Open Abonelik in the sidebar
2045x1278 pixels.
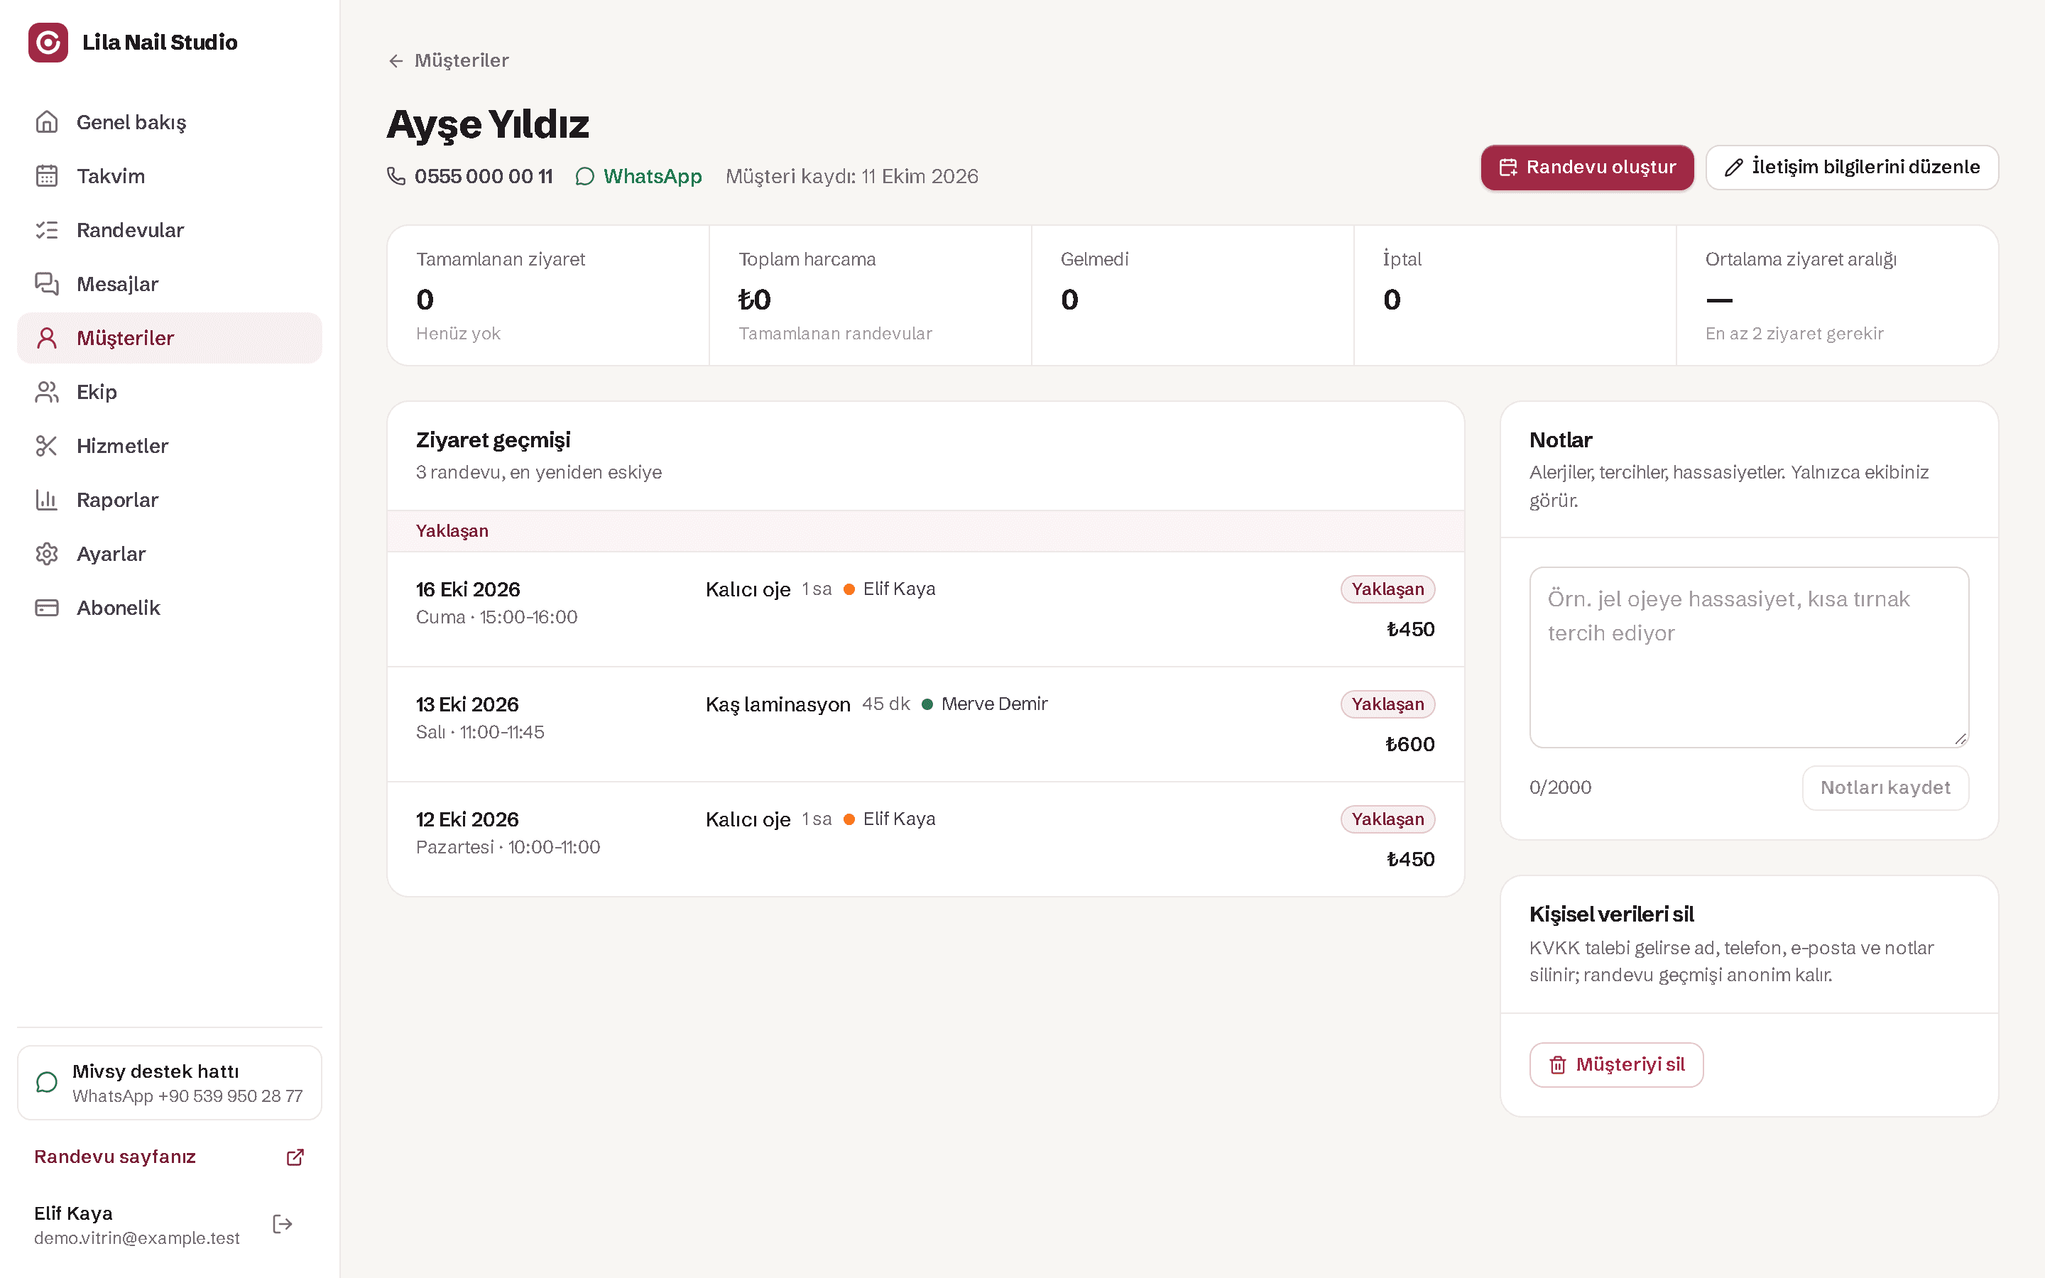(169, 608)
